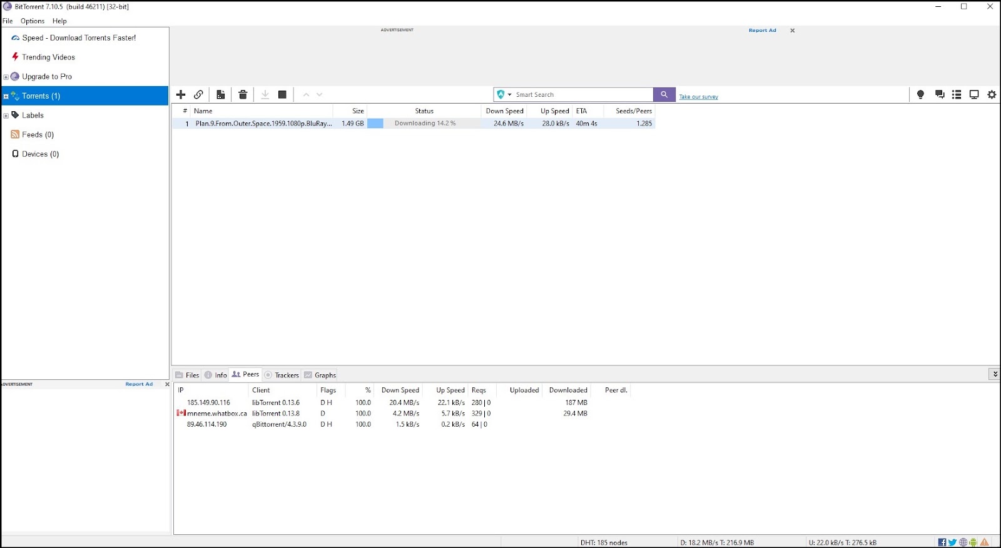Screen dimensions: 1001x548
Task: Click the Stop Torrent square icon
Action: pyautogui.click(x=282, y=94)
